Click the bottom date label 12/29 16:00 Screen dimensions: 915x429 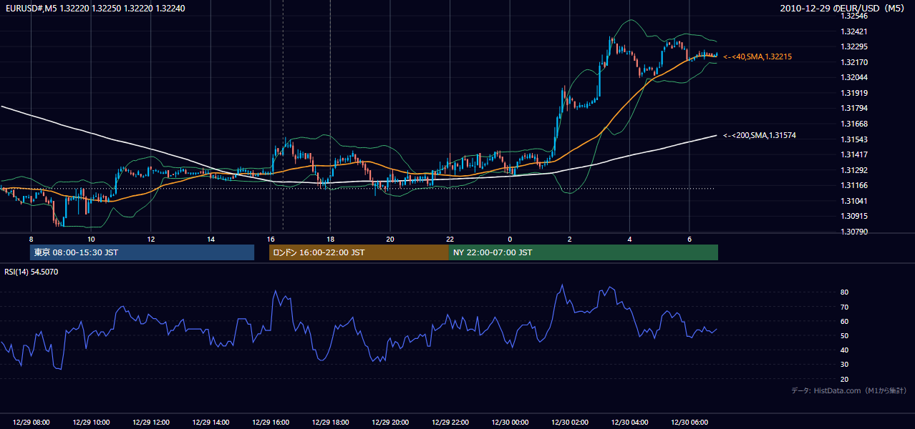coord(271,423)
